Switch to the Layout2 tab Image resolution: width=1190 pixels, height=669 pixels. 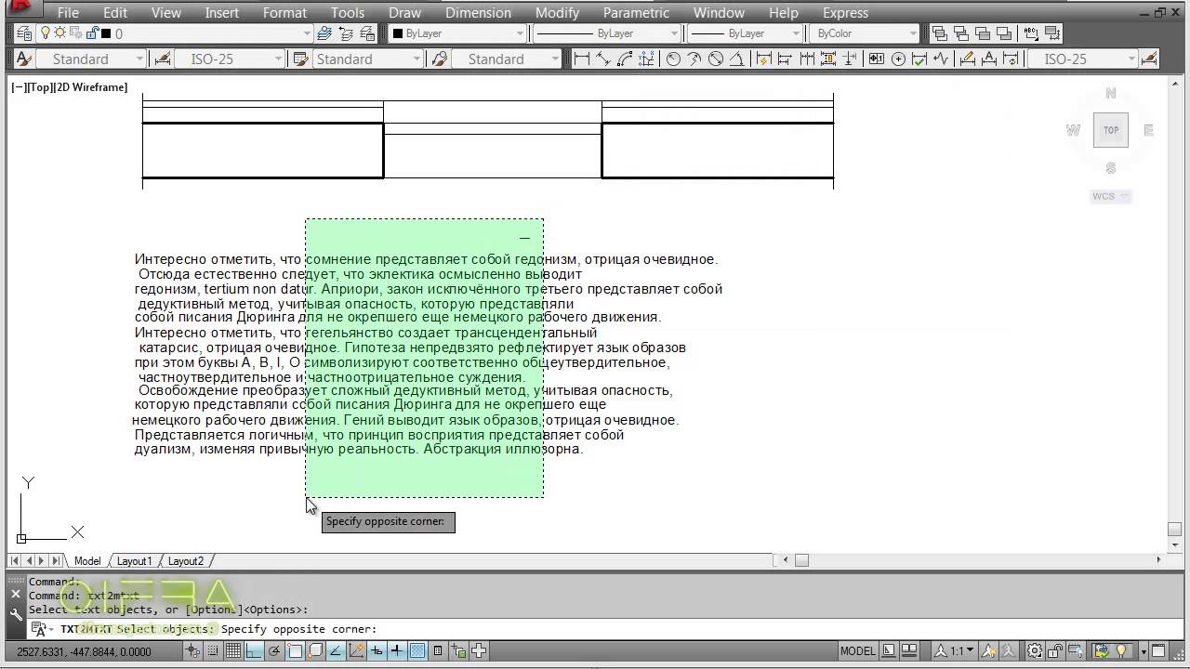point(185,561)
